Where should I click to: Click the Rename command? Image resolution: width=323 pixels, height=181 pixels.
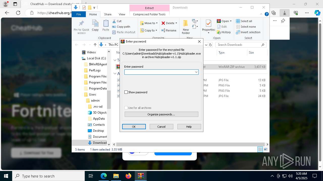point(169,30)
